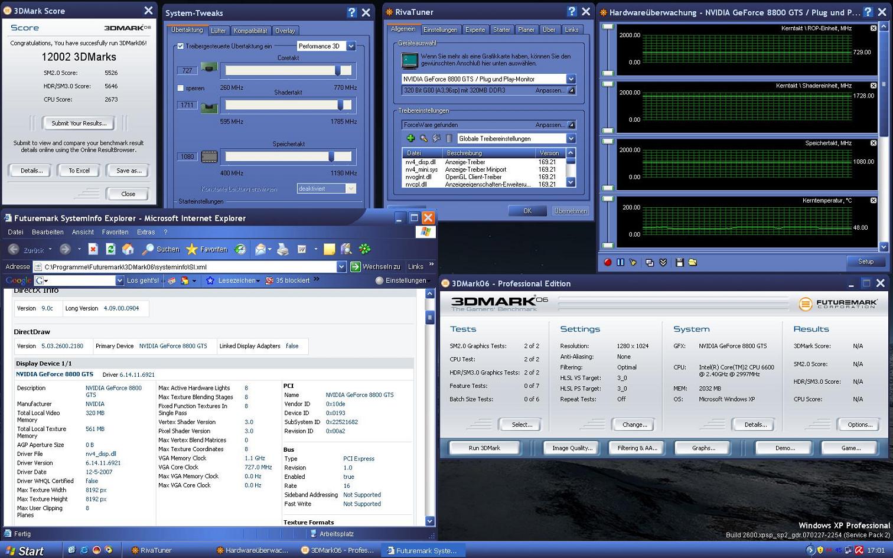The image size is (893, 558).
Task: Click the double-chevron collapse icon in hardware monitor
Action: (663, 262)
